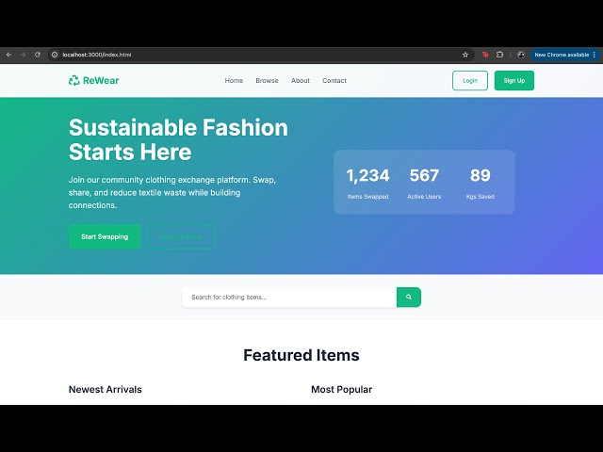Viewport: 603px width, 452px height.
Task: Click the browser forward arrow
Action: pos(23,55)
